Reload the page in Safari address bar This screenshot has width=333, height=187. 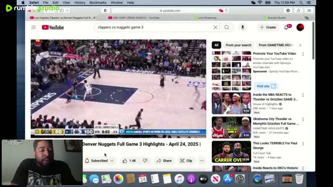pyautogui.click(x=226, y=11)
